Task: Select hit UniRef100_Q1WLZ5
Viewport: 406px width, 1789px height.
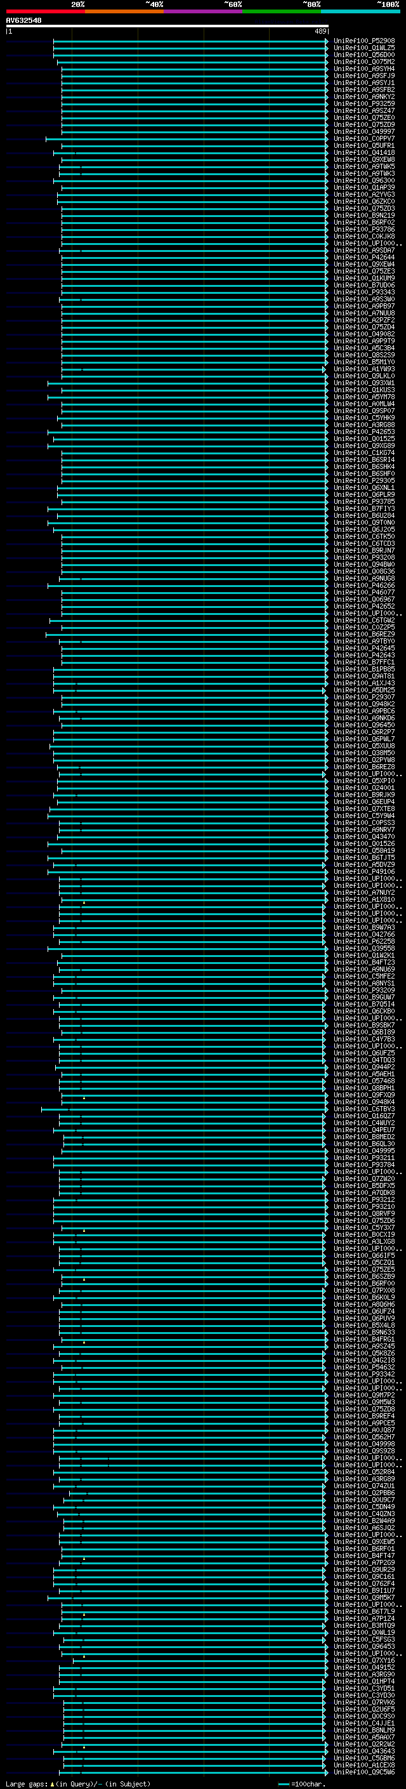Action: [x=363, y=48]
